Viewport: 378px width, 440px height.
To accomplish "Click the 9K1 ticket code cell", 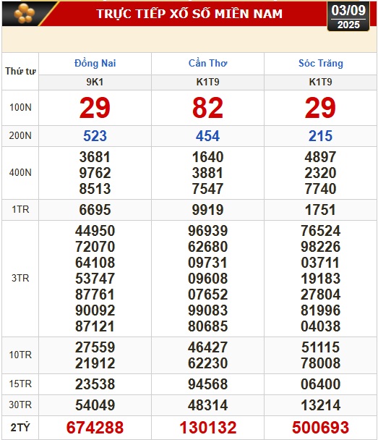I will click(x=95, y=82).
